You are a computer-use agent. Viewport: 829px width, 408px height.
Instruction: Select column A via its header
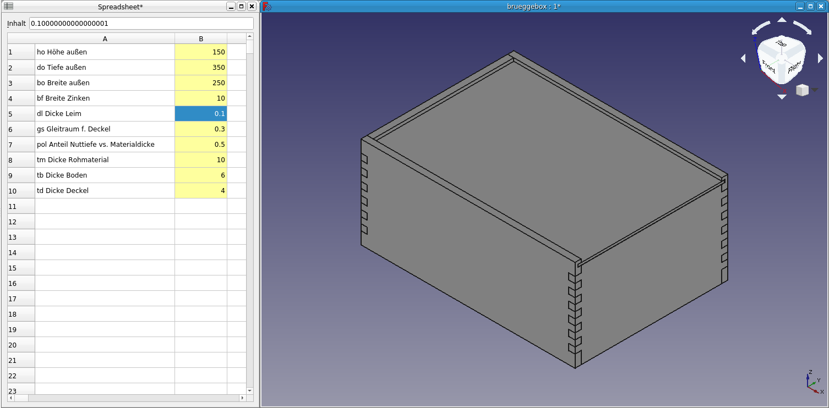[x=105, y=38]
